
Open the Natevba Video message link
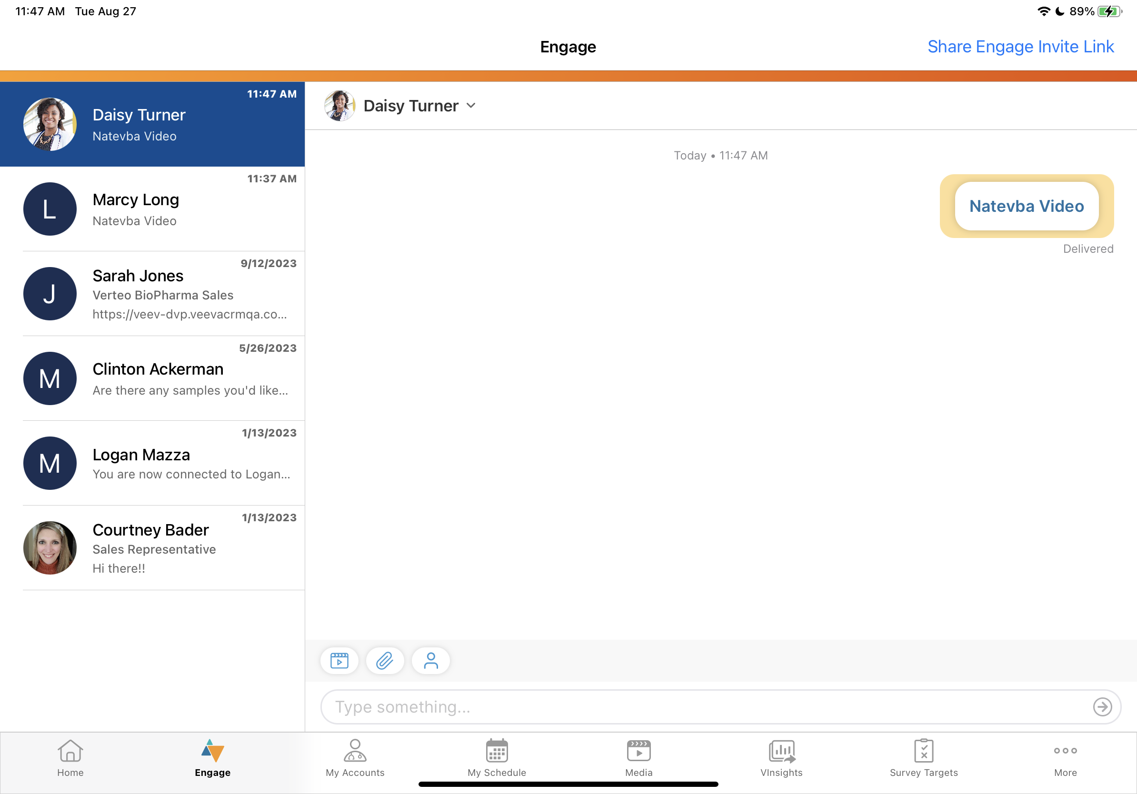[1026, 207]
